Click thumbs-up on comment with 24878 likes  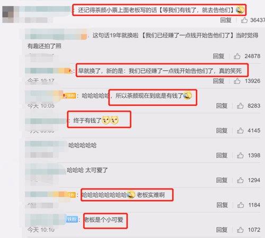(x=237, y=56)
